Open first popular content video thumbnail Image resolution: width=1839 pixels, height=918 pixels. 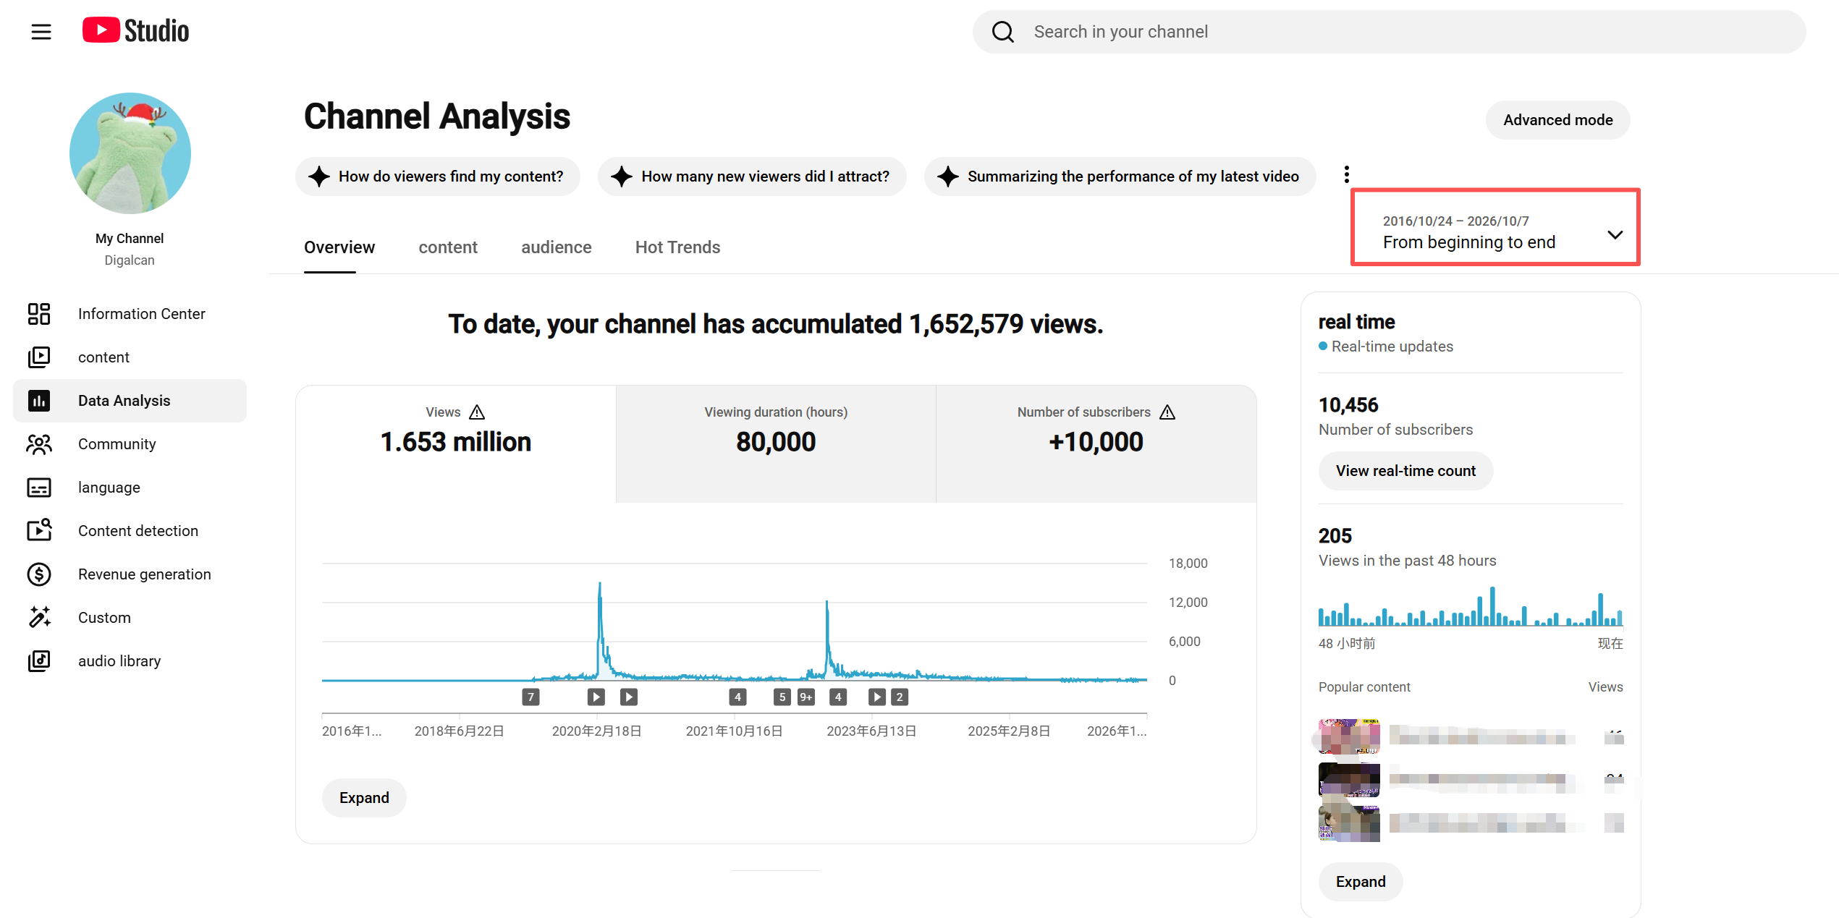1349,736
